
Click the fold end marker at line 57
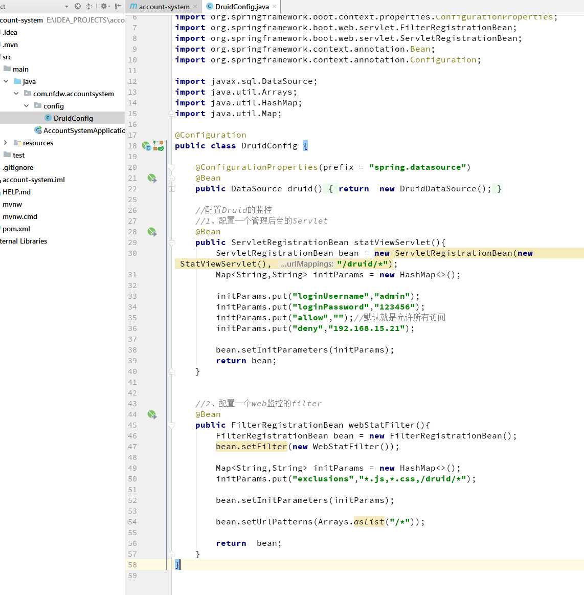coord(171,555)
